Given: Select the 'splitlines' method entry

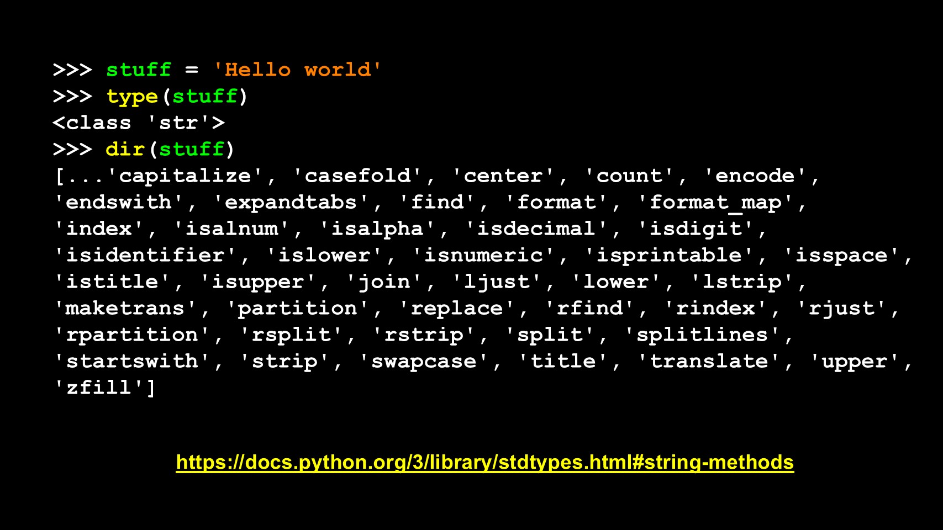Looking at the screenshot, I should click(x=703, y=335).
